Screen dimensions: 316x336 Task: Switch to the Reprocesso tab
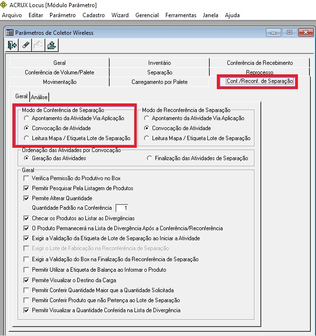tap(260, 72)
